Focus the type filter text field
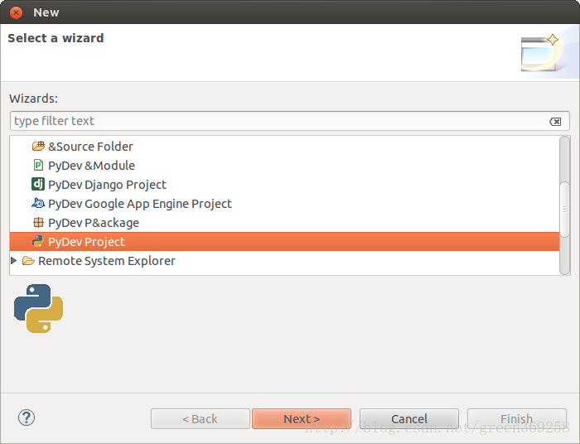Viewport: 580px width, 444px height. coord(290,121)
